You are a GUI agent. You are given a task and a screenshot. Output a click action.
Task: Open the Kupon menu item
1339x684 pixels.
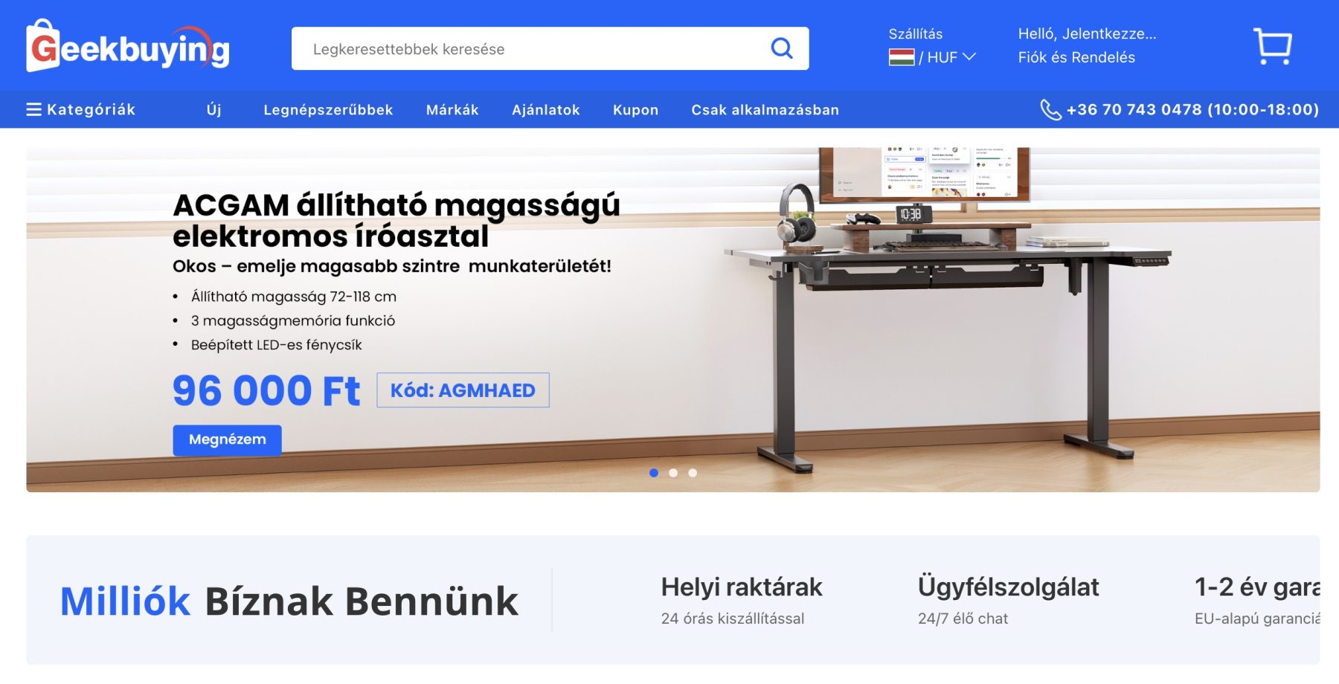(635, 109)
